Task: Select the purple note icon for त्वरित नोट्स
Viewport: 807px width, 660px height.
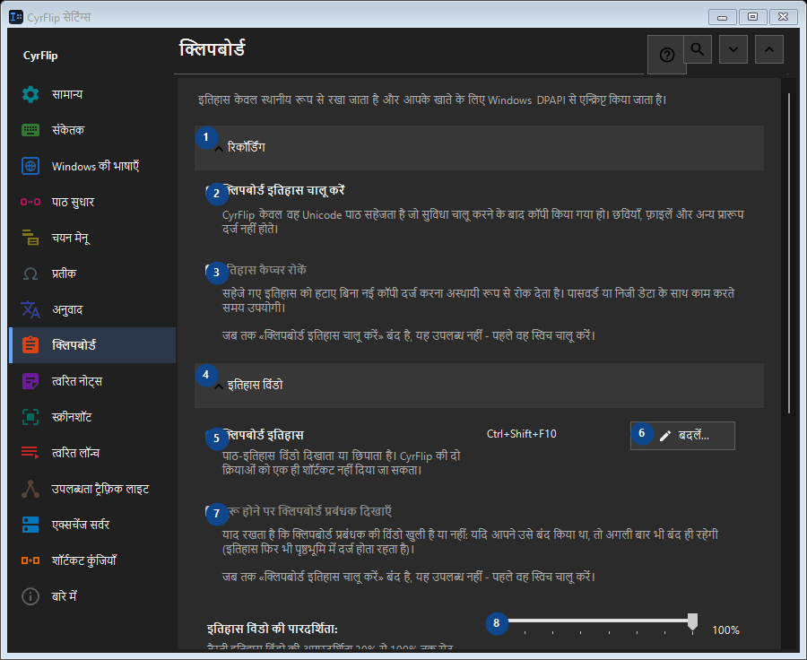Action: coord(30,381)
